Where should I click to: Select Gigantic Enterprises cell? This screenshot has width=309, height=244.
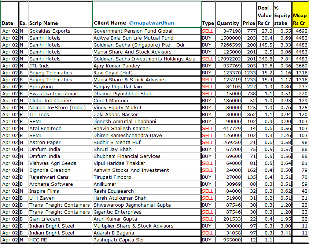pyautogui.click(x=147, y=212)
